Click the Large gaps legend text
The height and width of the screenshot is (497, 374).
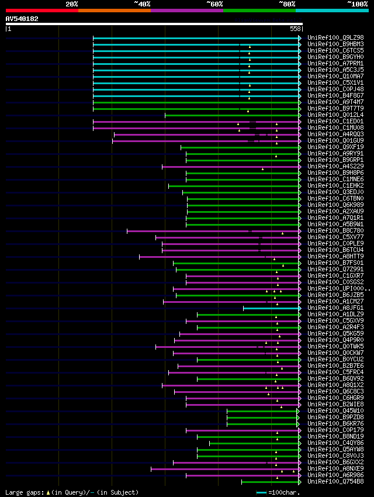point(72,492)
